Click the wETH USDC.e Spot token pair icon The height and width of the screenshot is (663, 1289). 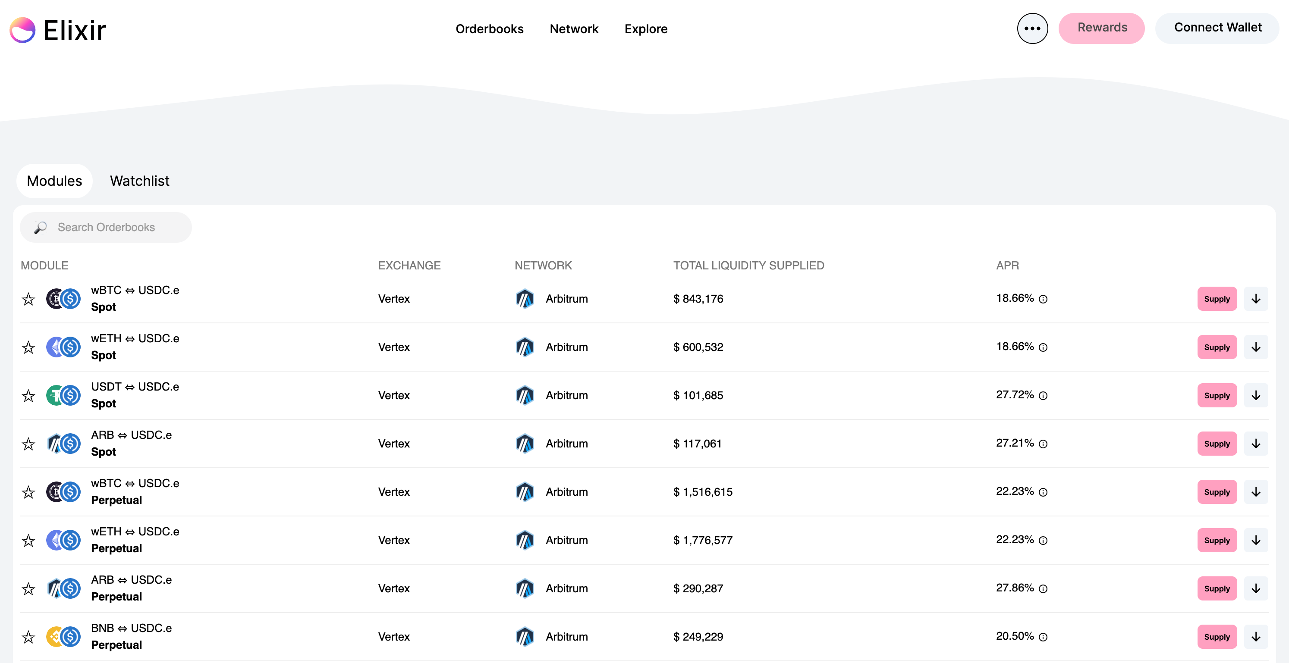pyautogui.click(x=63, y=347)
